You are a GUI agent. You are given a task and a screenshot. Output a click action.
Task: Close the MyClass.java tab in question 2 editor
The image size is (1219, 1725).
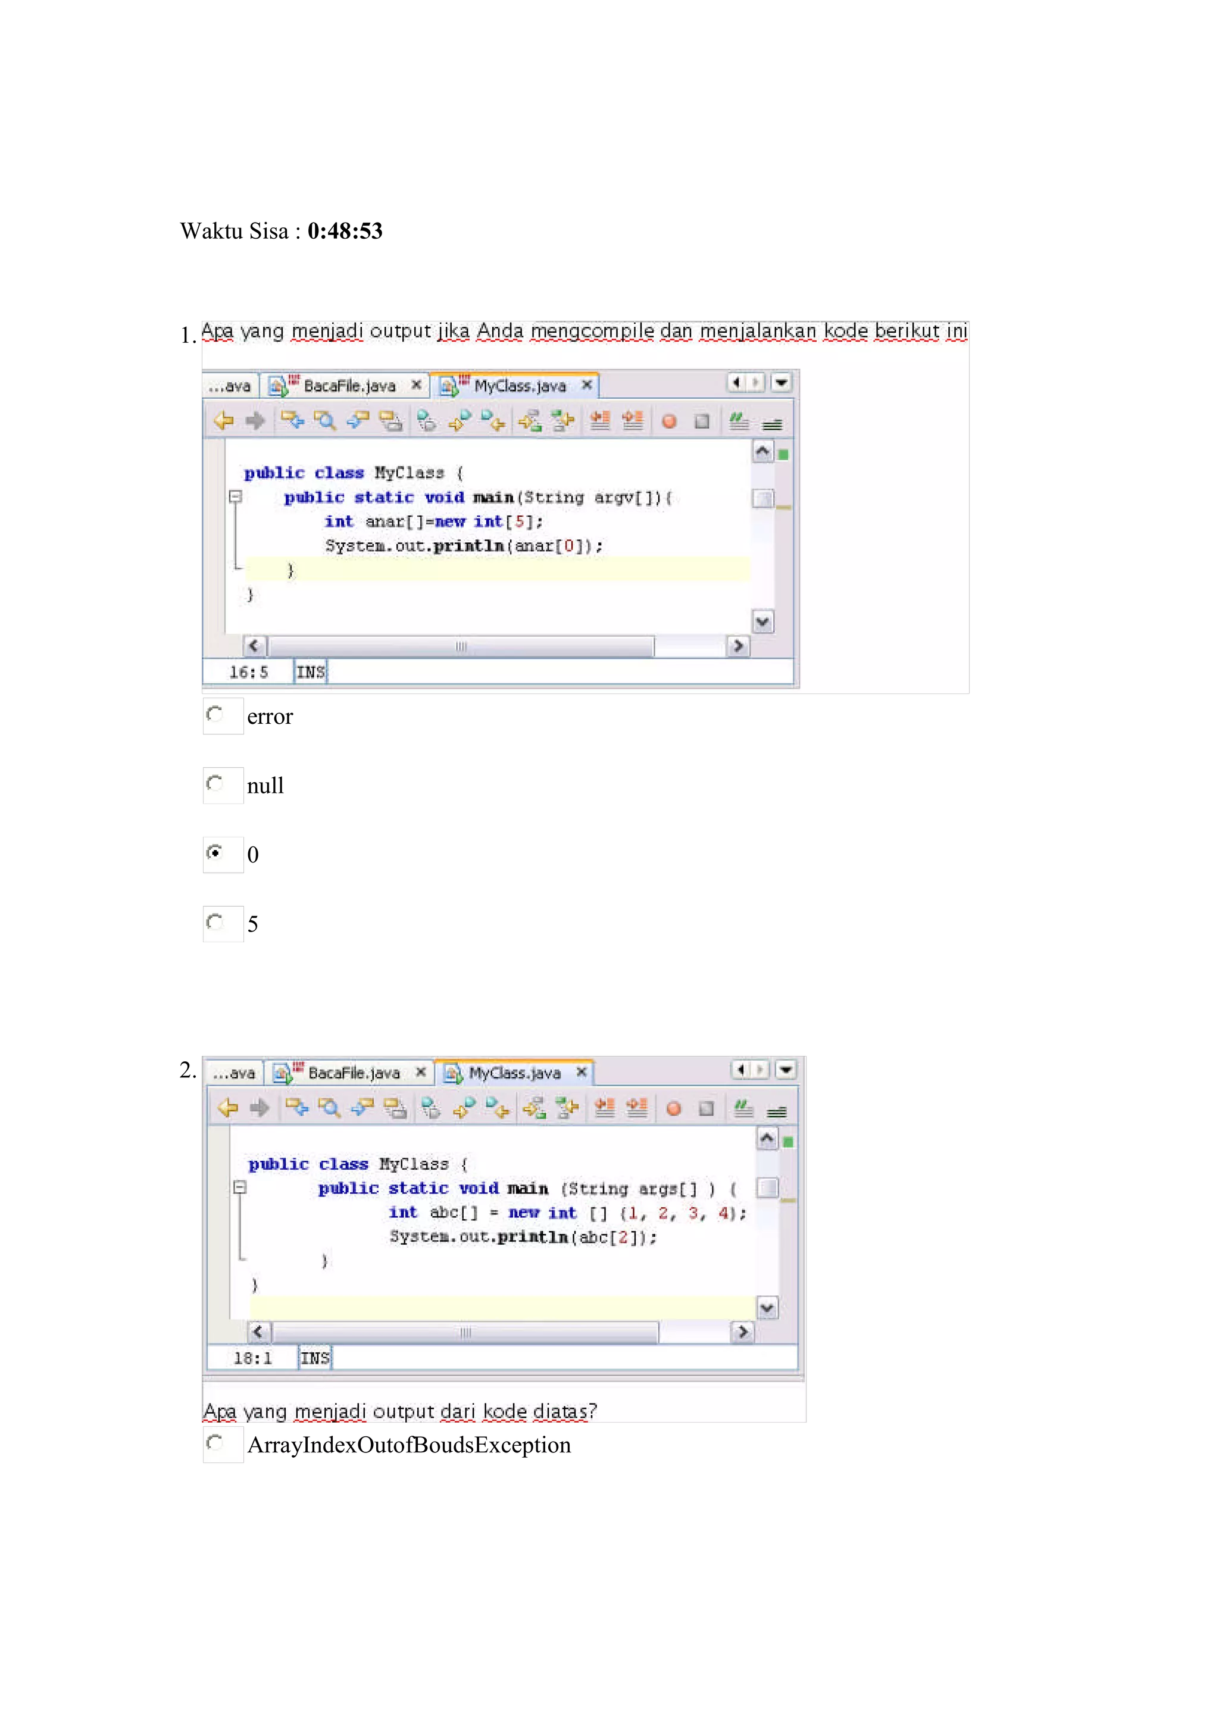pyautogui.click(x=582, y=1071)
